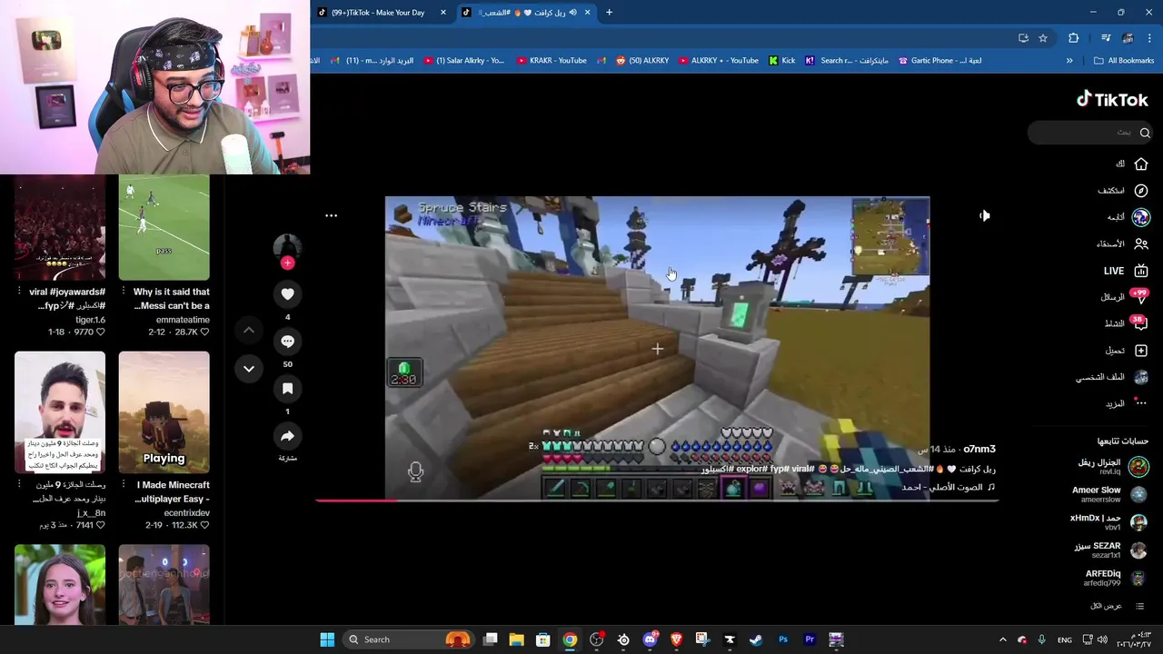
Task: Toggle video sound with the speaker icon
Action: (x=985, y=215)
